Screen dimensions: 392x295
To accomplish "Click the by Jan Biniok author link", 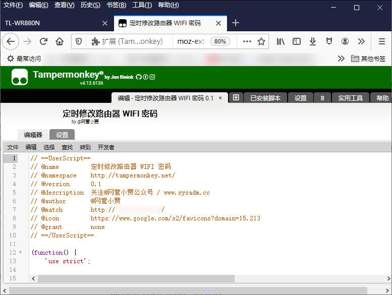I will click(119, 77).
